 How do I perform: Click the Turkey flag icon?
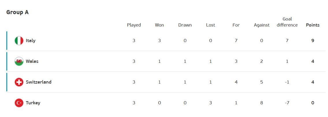[x=19, y=103]
